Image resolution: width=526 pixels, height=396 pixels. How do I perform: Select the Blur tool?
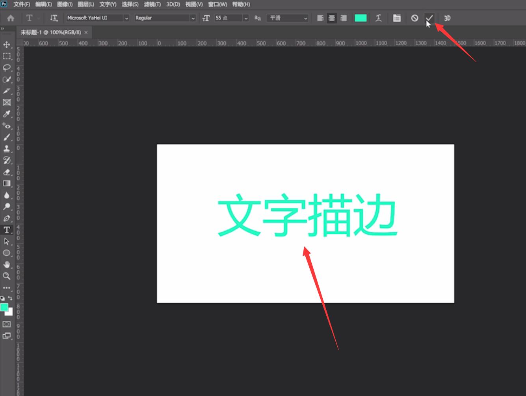point(7,195)
